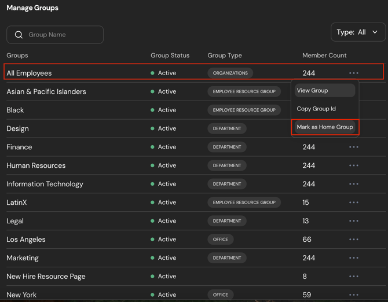Click Active status for Legal row
The height and width of the screenshot is (302, 388).
coord(163,221)
